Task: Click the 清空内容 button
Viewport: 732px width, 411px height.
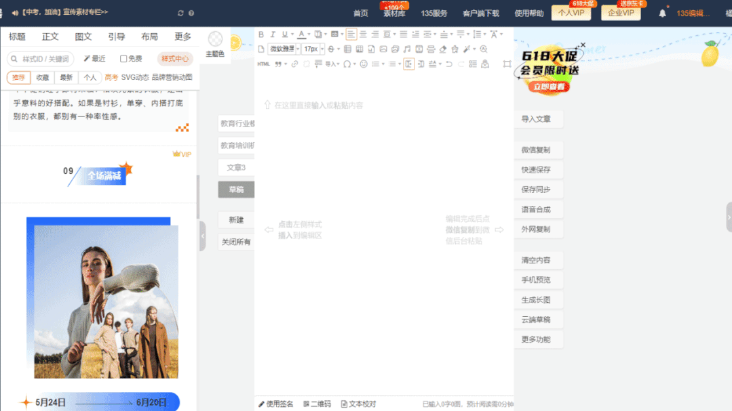Action: [536, 260]
